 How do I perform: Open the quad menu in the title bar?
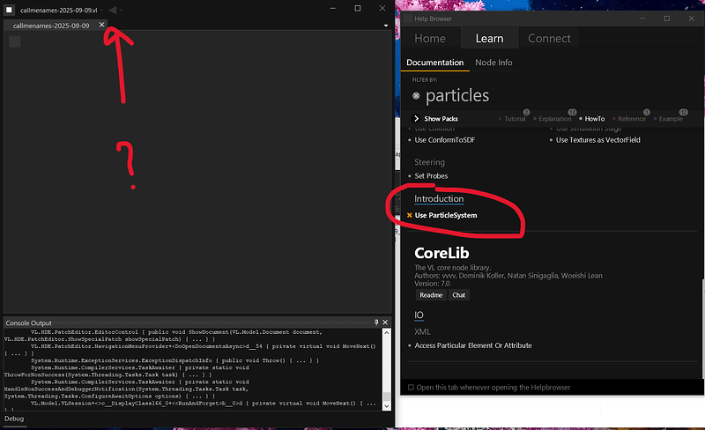[x=8, y=8]
